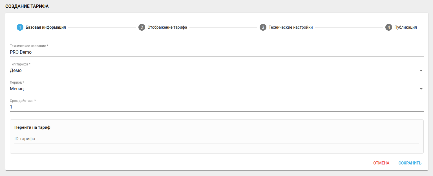
Task: Save the tariff with Сохранить
Action: coord(410,163)
